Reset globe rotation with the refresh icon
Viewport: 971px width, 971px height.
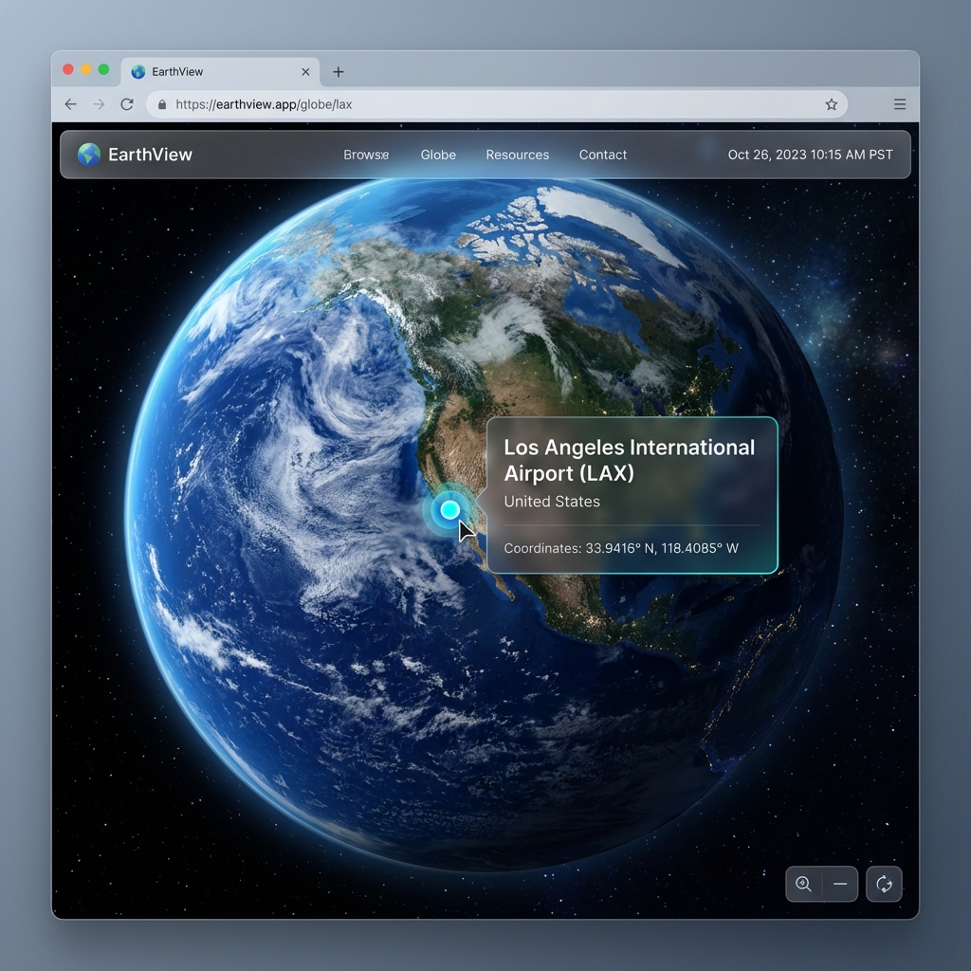coord(884,884)
